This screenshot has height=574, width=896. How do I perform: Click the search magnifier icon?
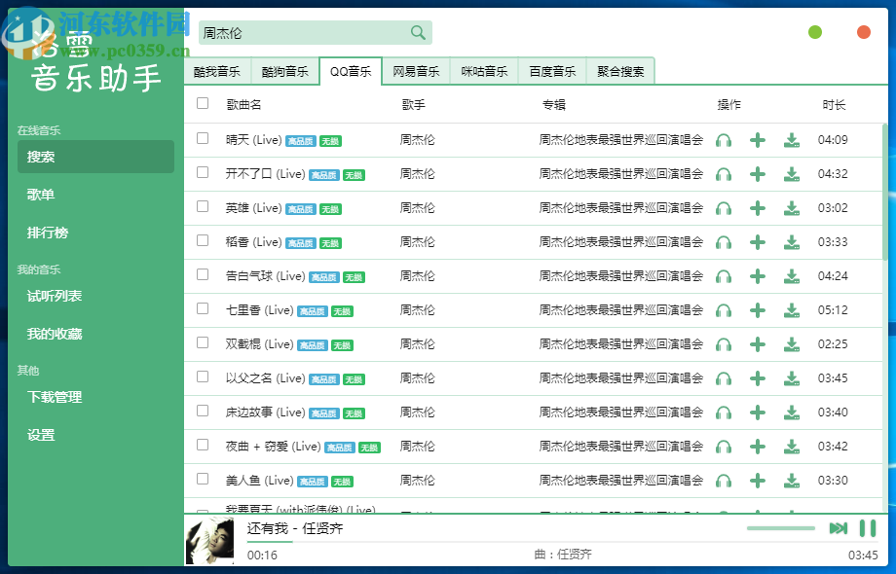pos(418,32)
